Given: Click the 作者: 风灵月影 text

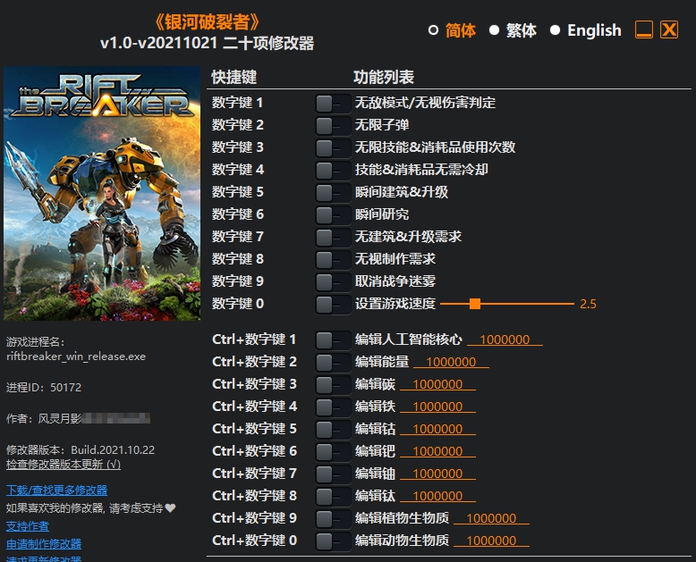Looking at the screenshot, I should tap(44, 418).
